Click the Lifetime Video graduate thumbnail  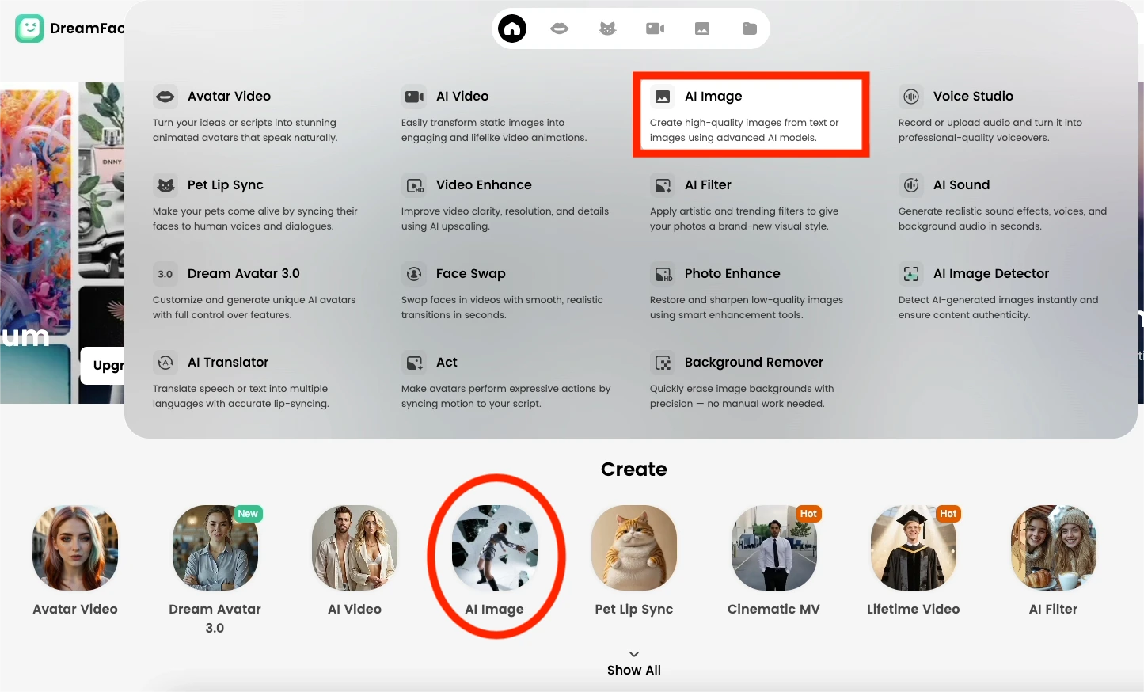tap(913, 548)
